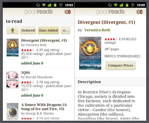Select the Ordered sort option
Viewport: 149px width, 123px height.
[28, 30]
